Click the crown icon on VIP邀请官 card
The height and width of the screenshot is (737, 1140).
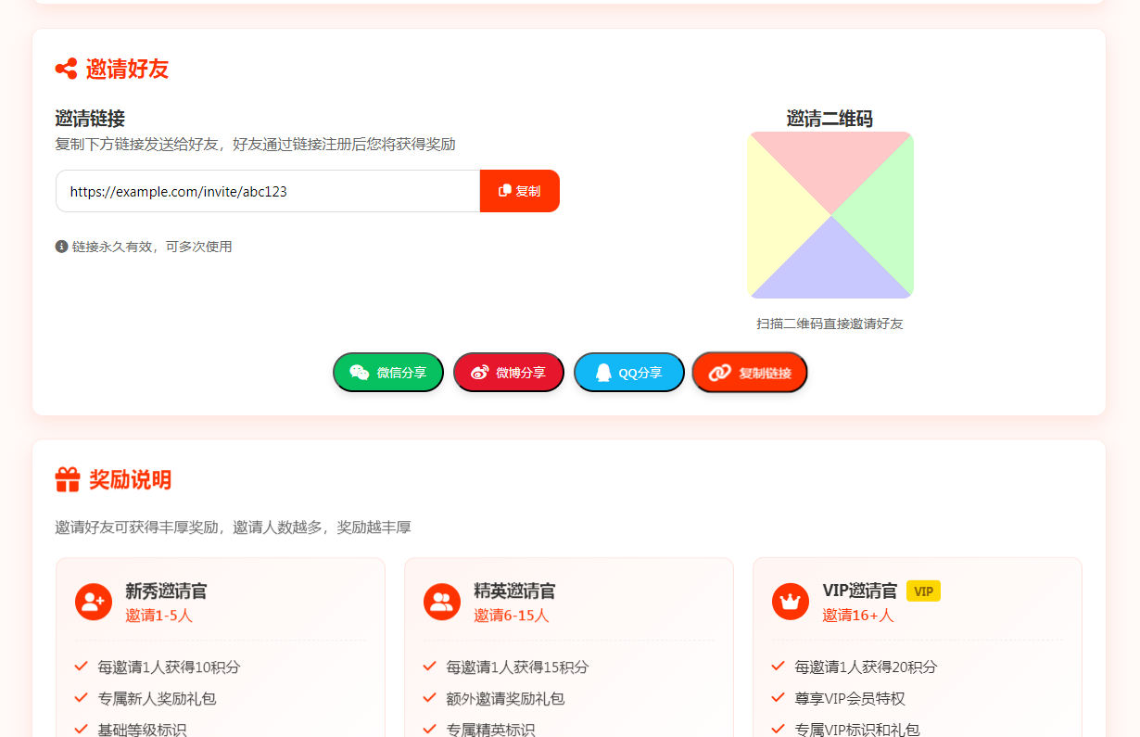[x=790, y=601]
